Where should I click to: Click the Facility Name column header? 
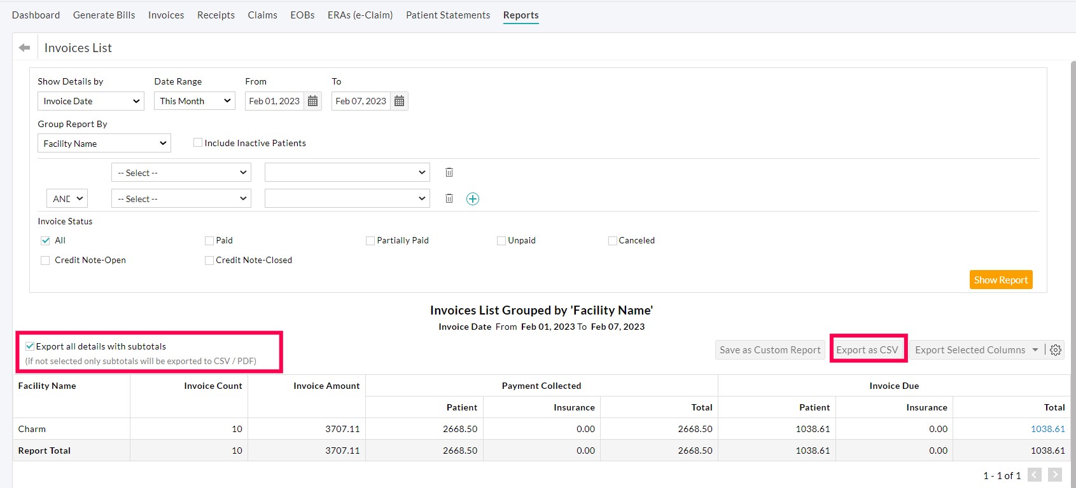pyautogui.click(x=47, y=386)
